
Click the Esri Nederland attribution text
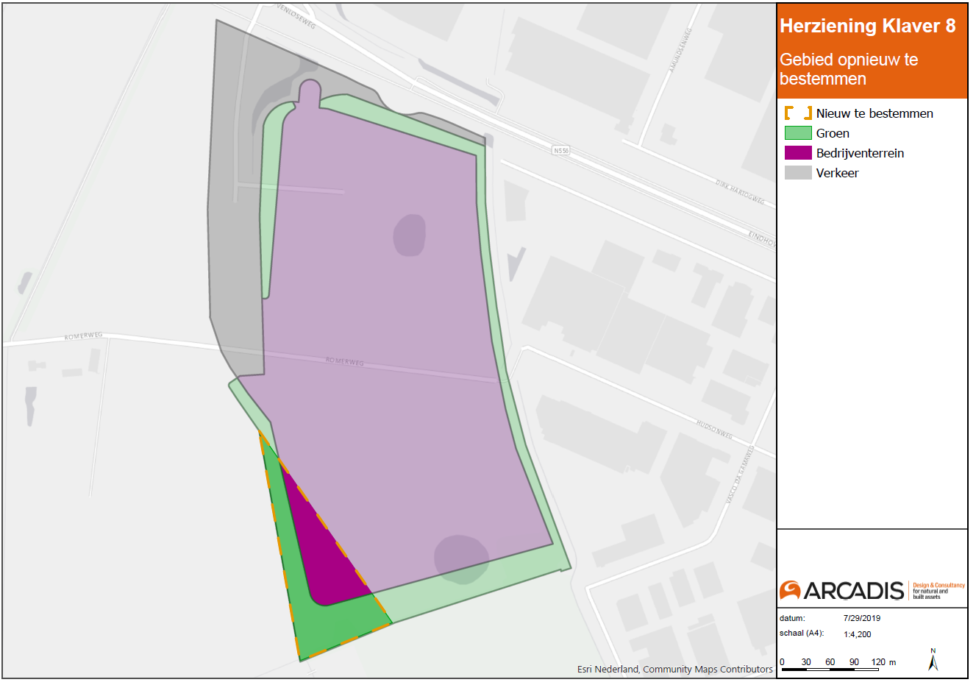674,670
